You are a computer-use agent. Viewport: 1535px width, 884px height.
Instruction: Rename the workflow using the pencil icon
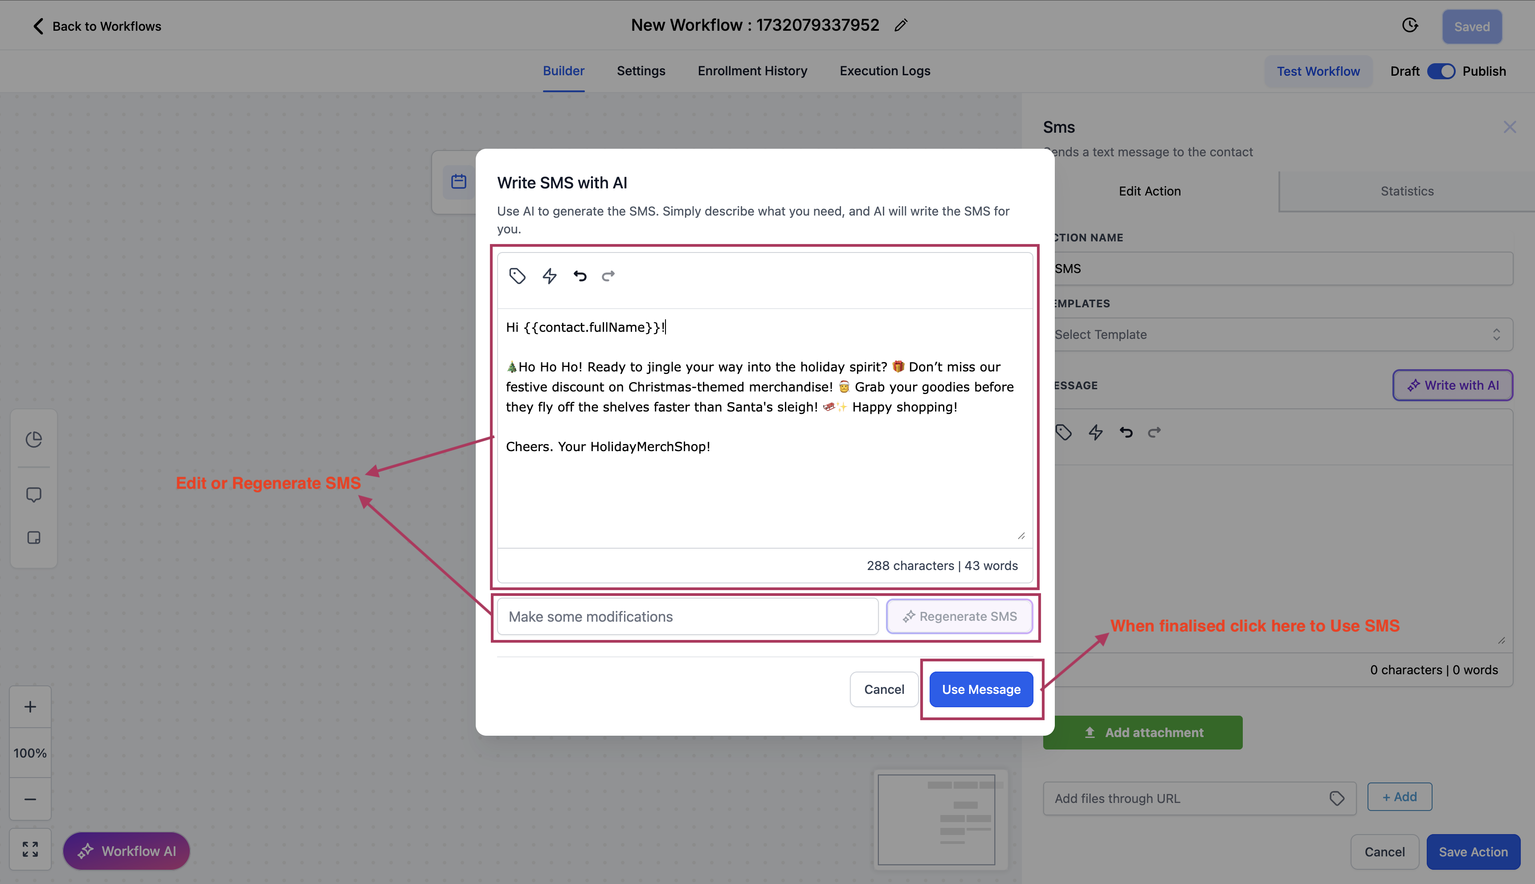(x=901, y=25)
